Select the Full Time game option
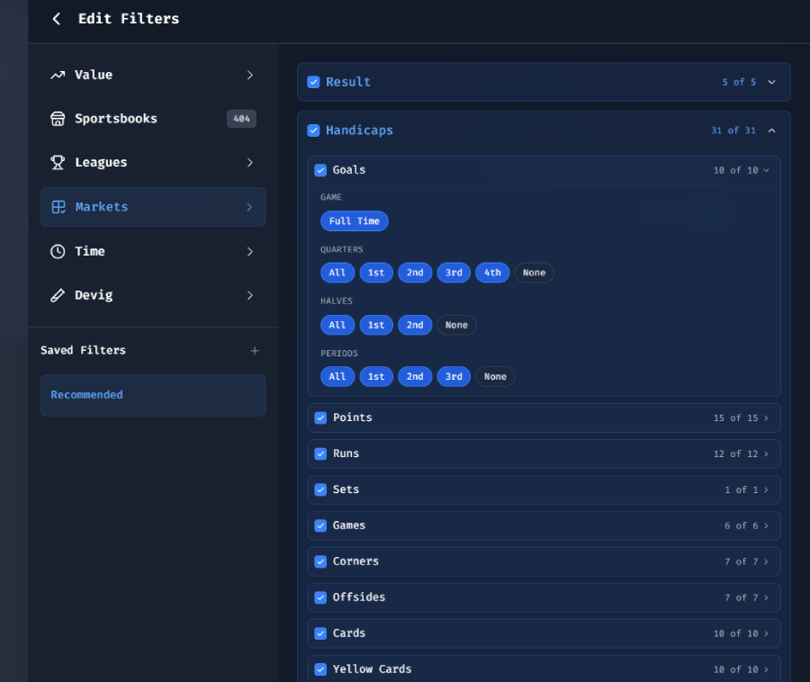The height and width of the screenshot is (682, 810). (x=354, y=220)
